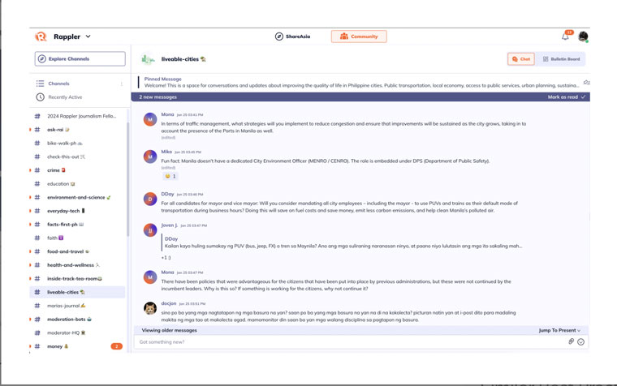Open Channels list in sidebar
This screenshot has height=386, width=617.
[58, 84]
